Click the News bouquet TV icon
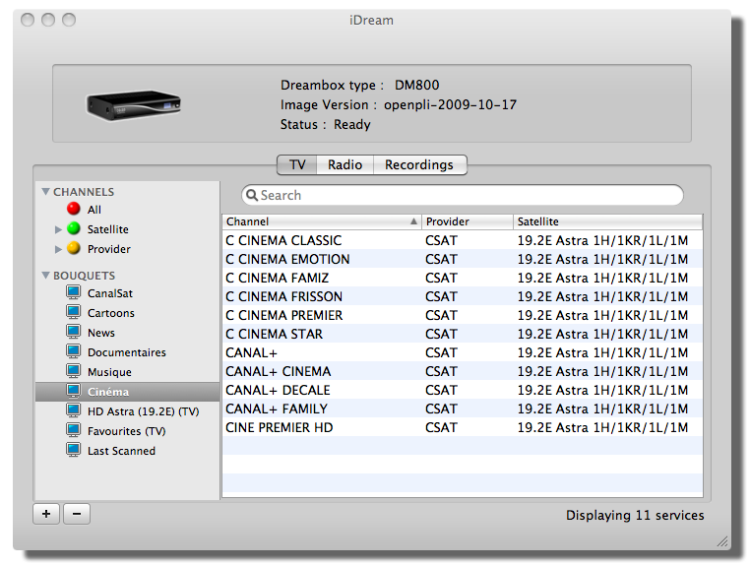Image resolution: width=751 pixels, height=566 pixels. (73, 332)
